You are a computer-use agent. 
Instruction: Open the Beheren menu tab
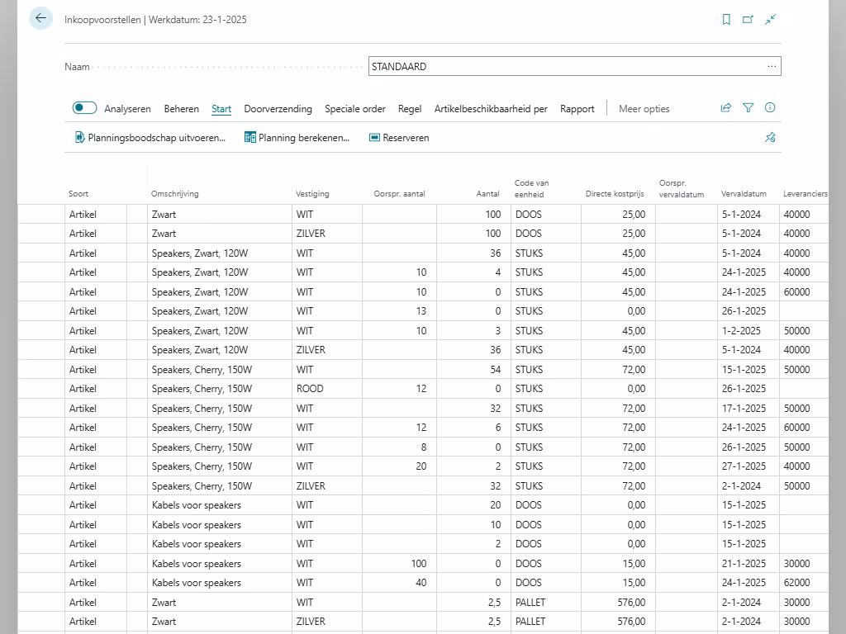tap(181, 109)
